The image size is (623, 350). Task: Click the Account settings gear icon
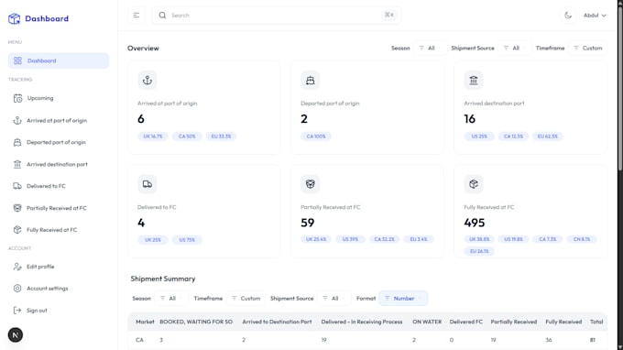[x=17, y=289]
